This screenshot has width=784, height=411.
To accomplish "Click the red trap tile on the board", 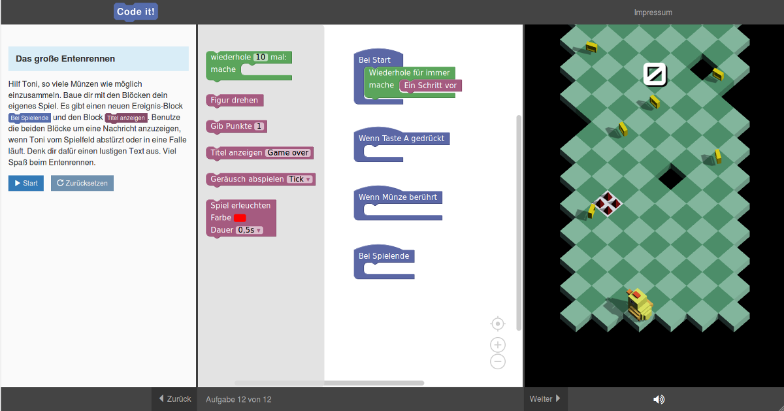I will tap(608, 204).
